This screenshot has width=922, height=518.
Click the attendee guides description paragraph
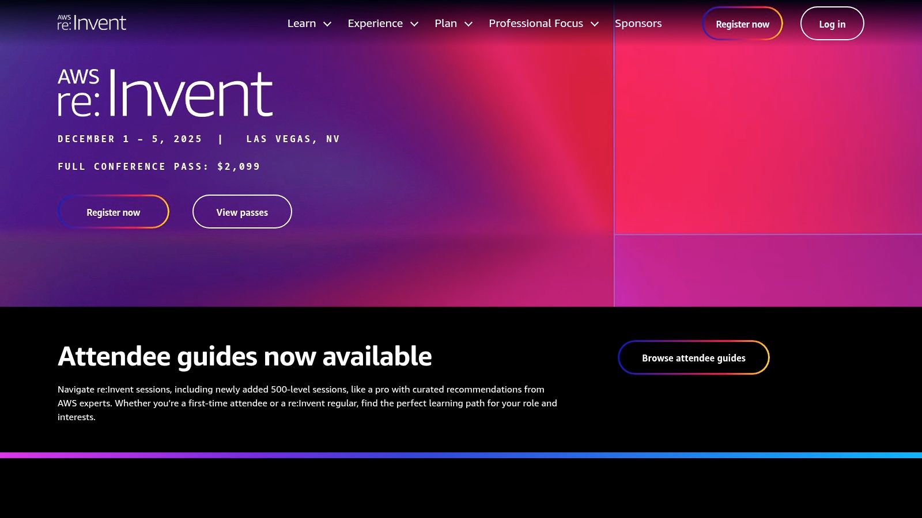pyautogui.click(x=308, y=403)
